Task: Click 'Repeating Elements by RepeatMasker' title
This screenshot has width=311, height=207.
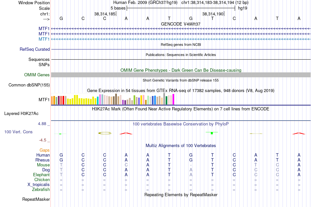Action: click(x=181, y=195)
